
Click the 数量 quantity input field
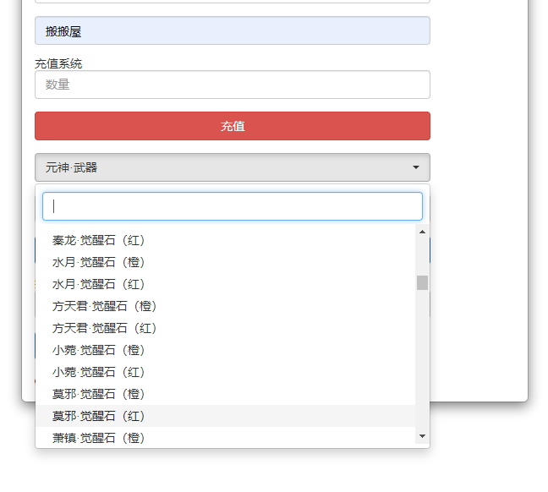point(232,85)
